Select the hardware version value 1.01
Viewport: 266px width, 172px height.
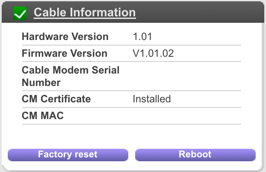click(x=142, y=37)
